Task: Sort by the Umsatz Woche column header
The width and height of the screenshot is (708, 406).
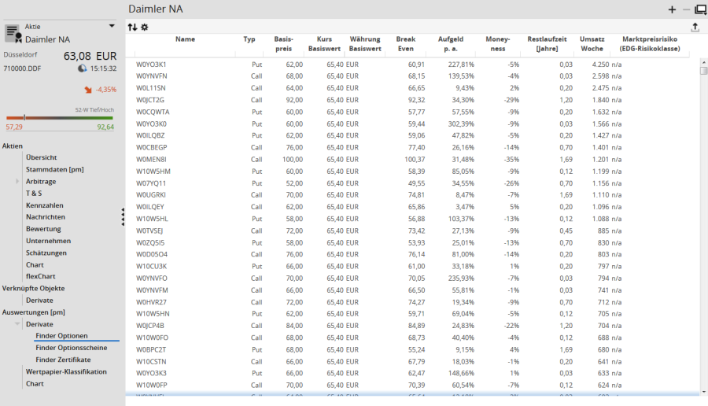Action: point(592,44)
